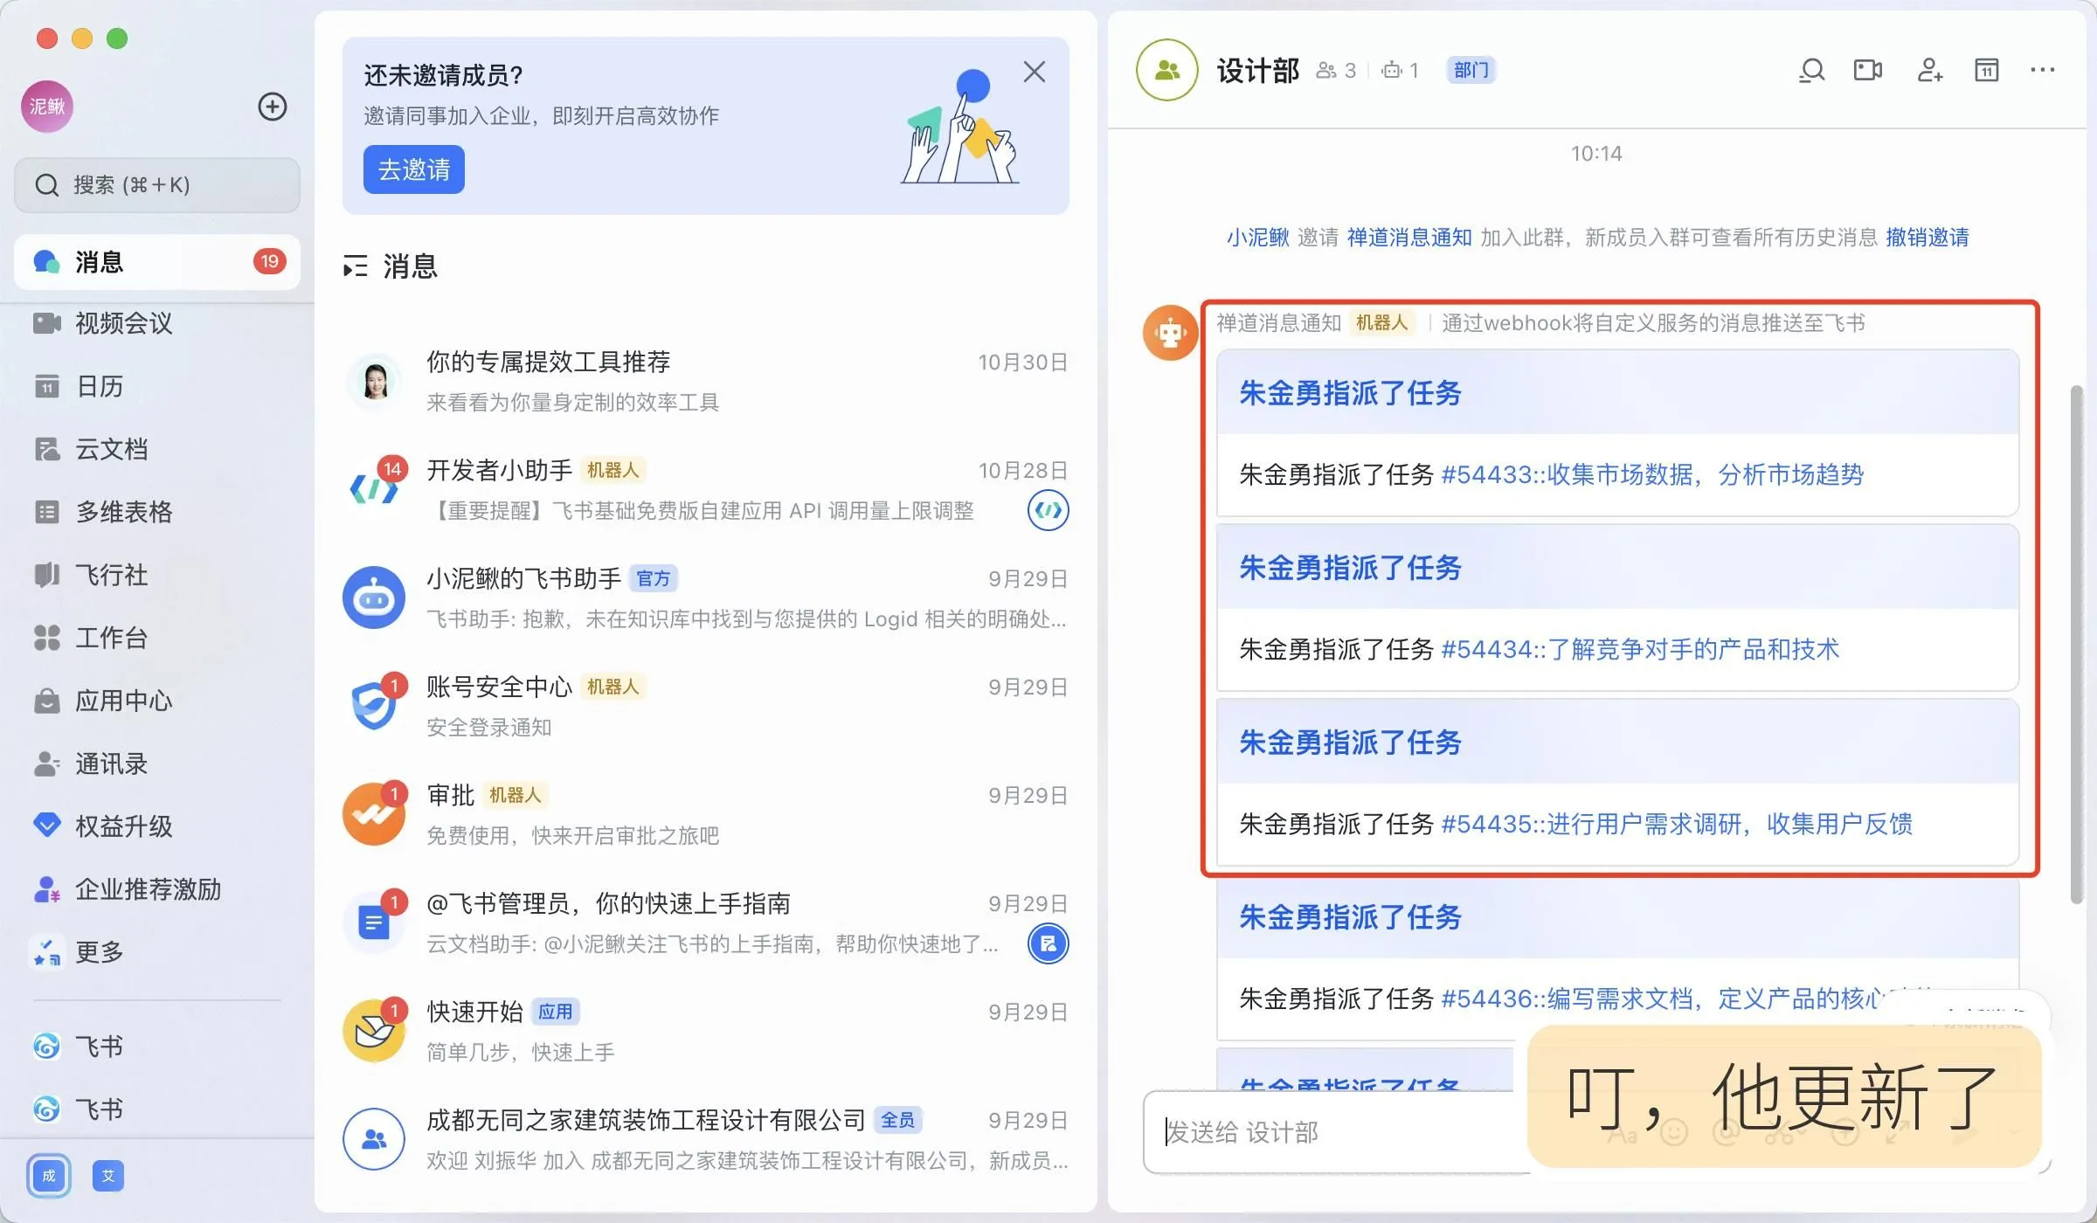This screenshot has width=2097, height=1223.
Task: Open the more options ellipsis in chat header
Action: click(2043, 70)
